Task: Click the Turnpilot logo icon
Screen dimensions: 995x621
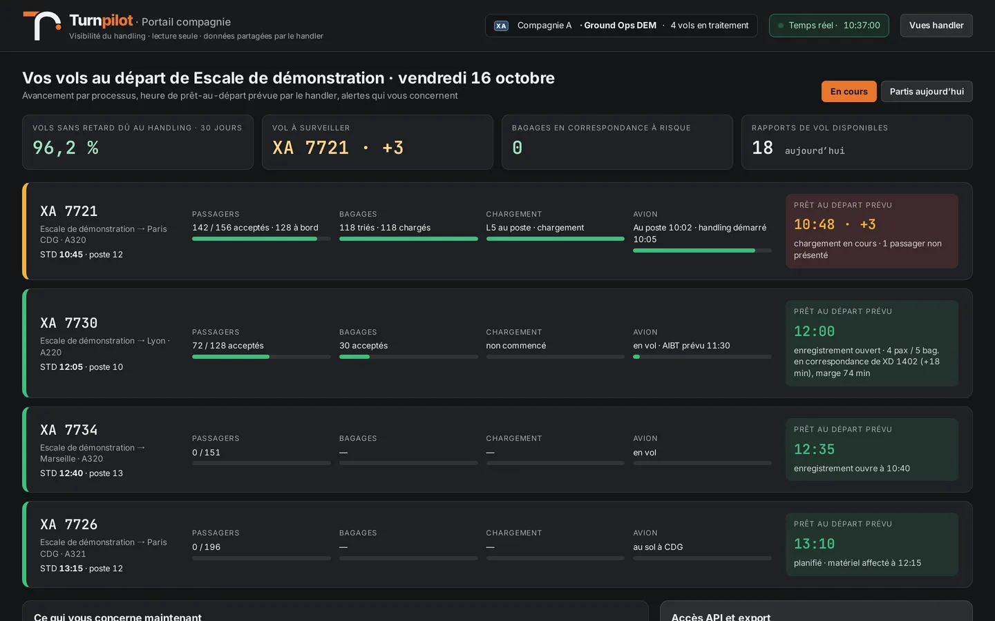Action: coord(41,26)
